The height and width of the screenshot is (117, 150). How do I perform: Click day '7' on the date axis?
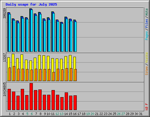tap(36, 114)
